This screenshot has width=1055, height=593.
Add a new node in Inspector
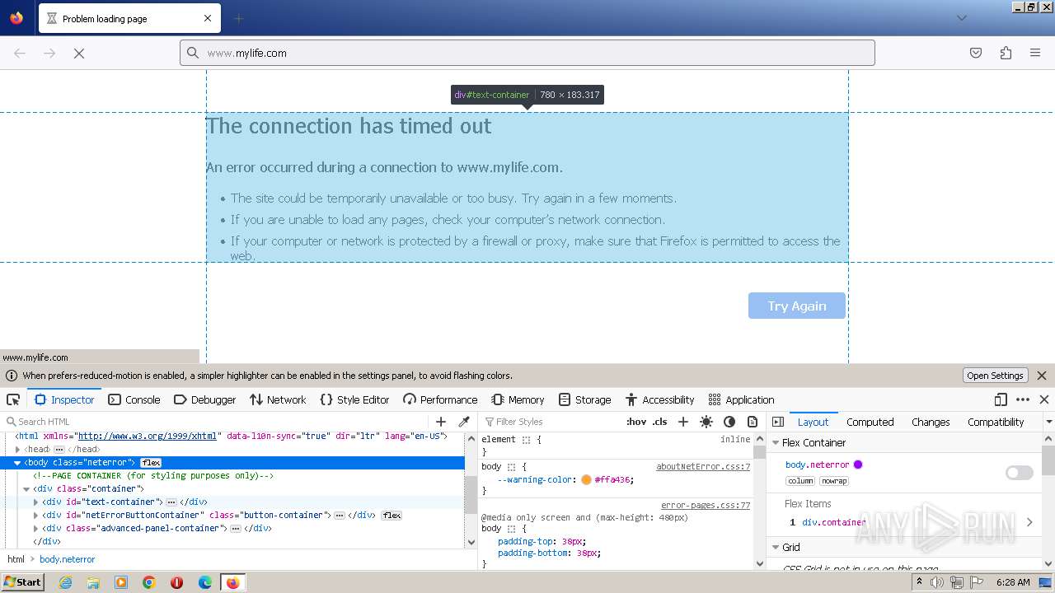[441, 422]
